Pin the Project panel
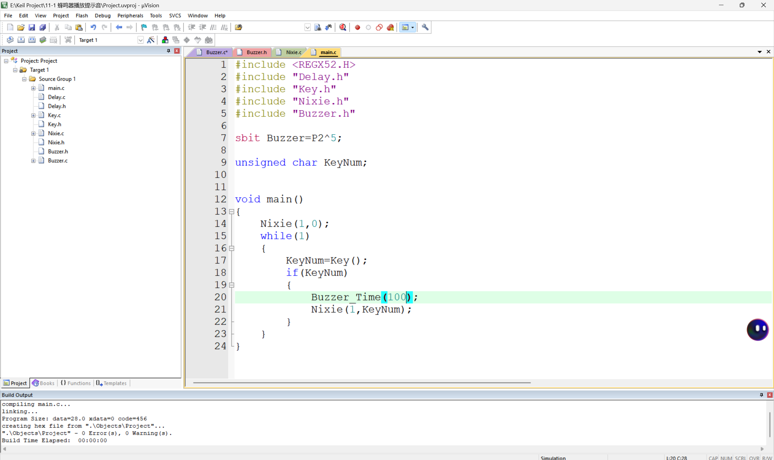774x460 pixels. pyautogui.click(x=168, y=51)
